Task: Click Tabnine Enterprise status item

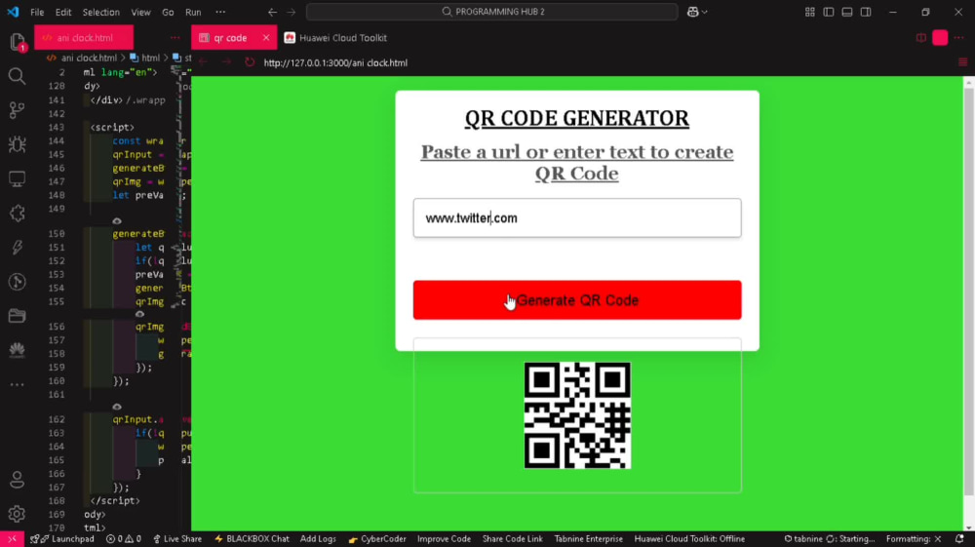Action: pos(588,539)
